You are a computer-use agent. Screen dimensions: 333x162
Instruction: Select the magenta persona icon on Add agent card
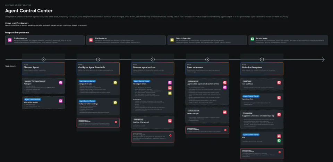tap(61, 83)
